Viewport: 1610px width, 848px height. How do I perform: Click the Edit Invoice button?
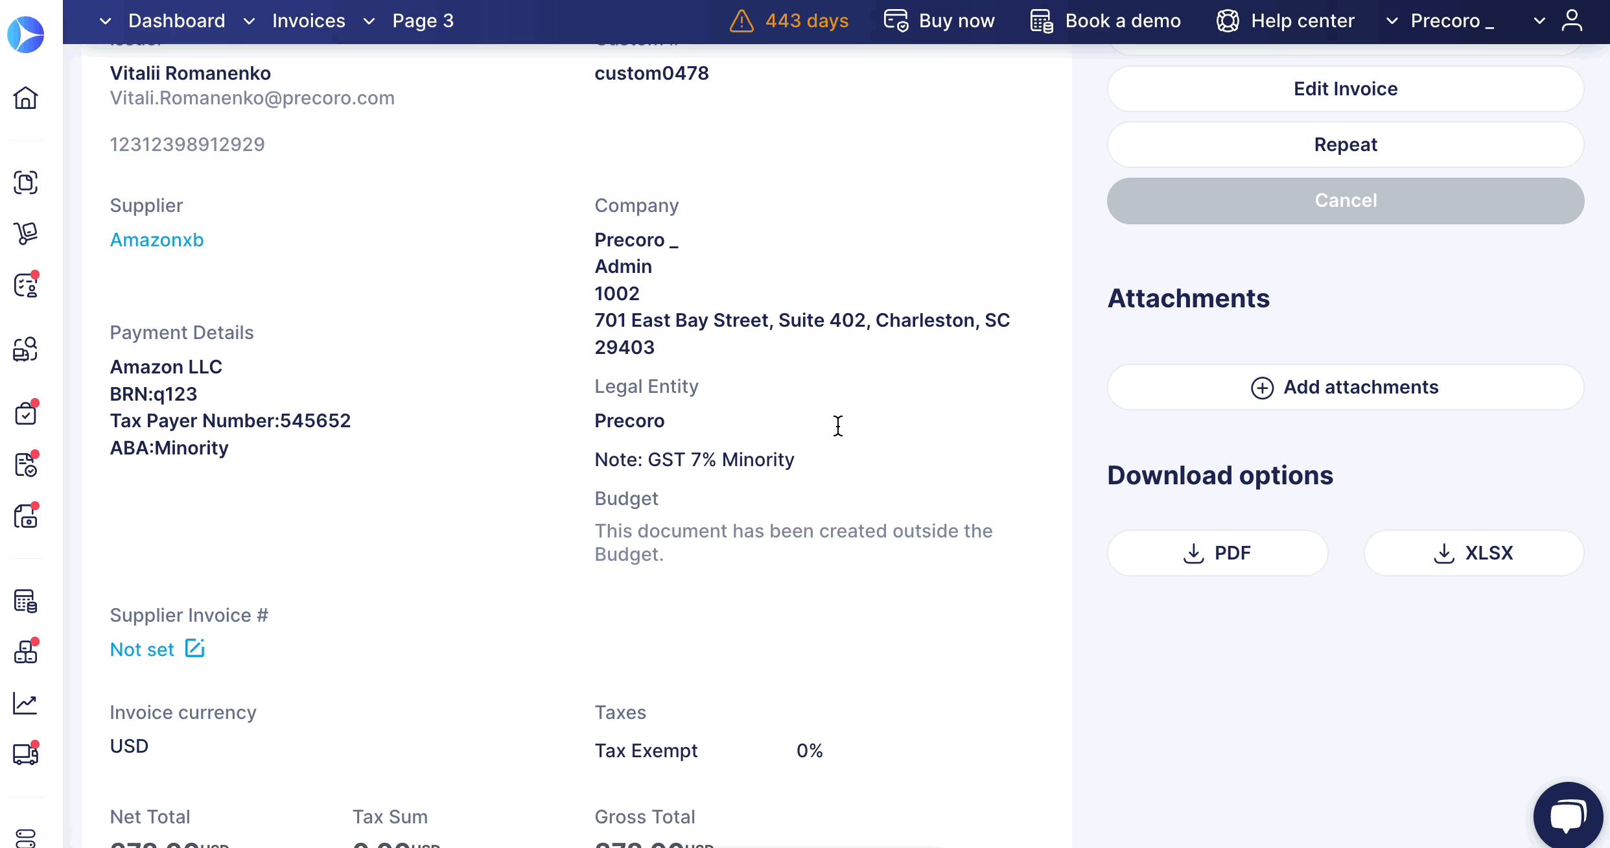coord(1346,89)
